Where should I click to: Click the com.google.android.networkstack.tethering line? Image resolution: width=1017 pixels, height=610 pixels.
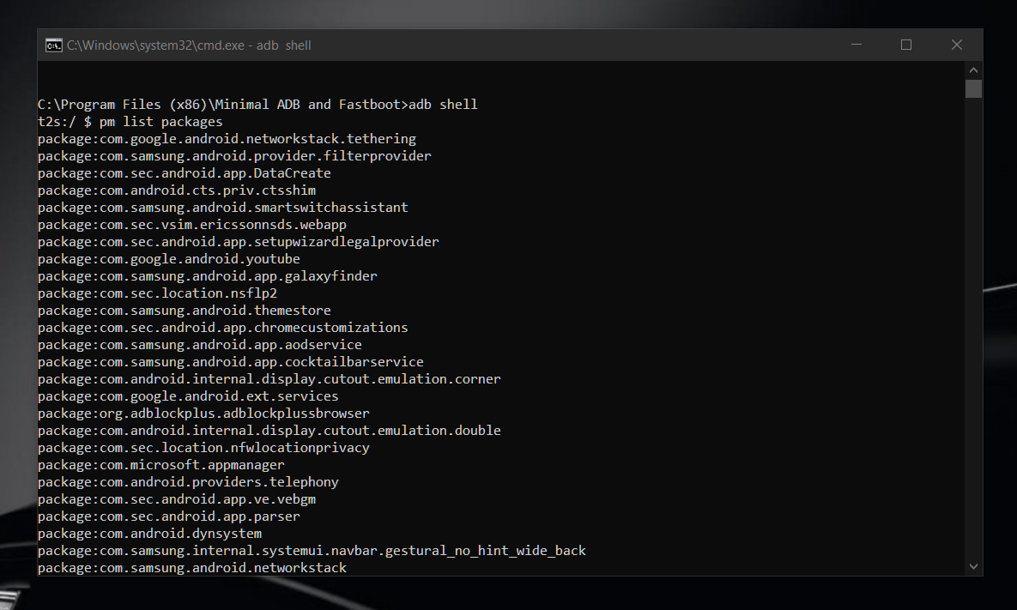click(x=227, y=139)
